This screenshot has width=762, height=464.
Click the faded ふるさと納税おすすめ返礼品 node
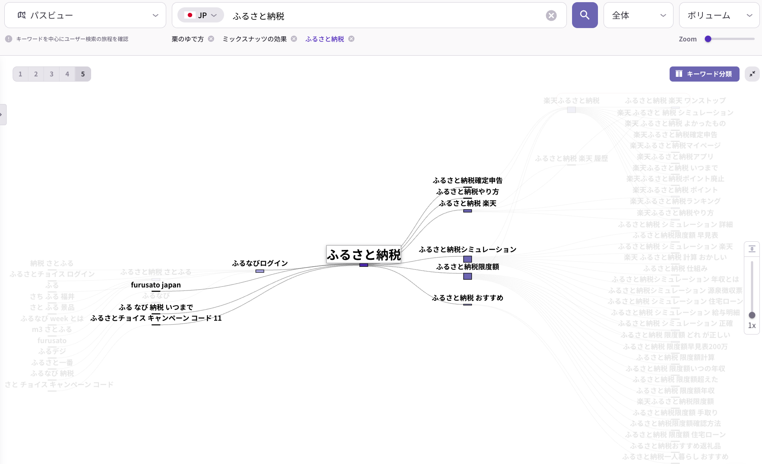675,446
